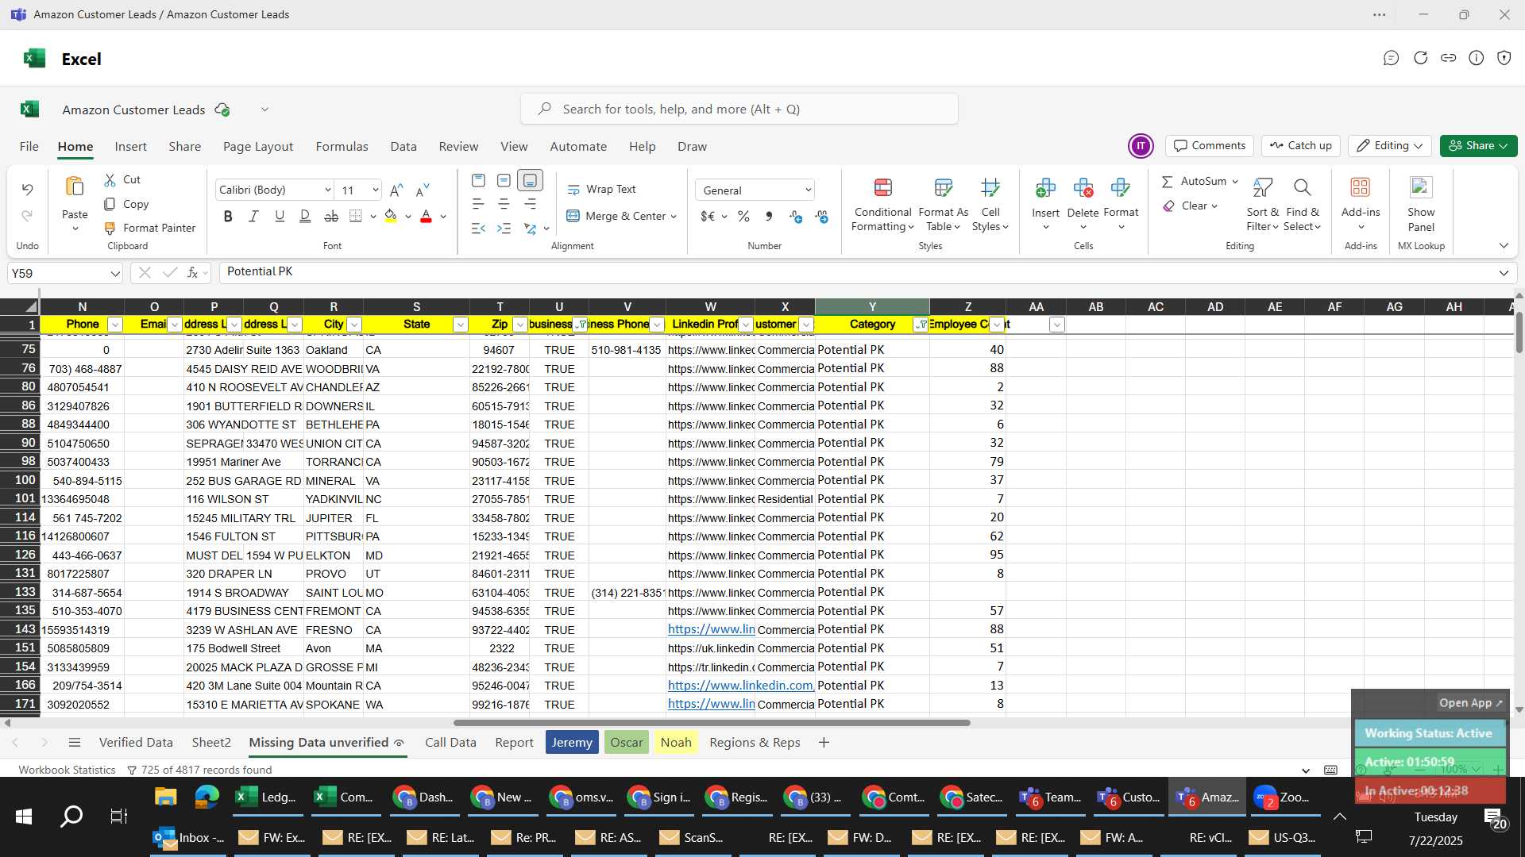The image size is (1525, 857).
Task: Click the search tools and help box
Action: [x=739, y=109]
